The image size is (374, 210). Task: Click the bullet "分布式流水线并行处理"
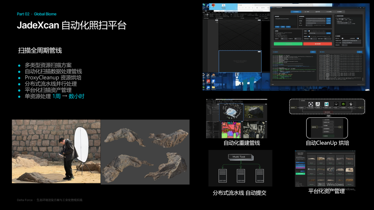[51, 84]
